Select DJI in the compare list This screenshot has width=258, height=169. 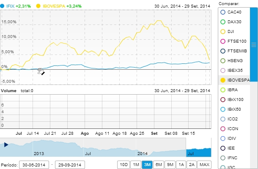click(223, 31)
